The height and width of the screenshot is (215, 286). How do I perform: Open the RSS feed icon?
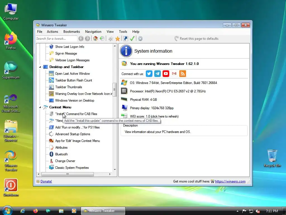click(x=183, y=74)
